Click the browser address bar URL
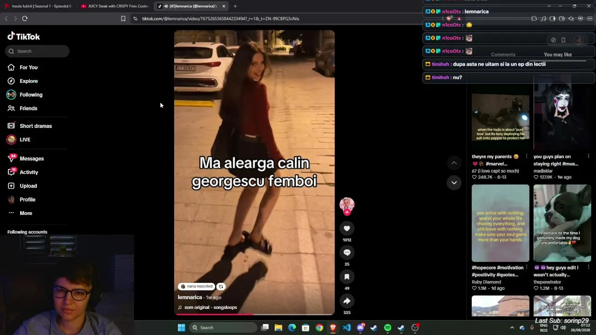This screenshot has width=596, height=335. pyautogui.click(x=220, y=19)
